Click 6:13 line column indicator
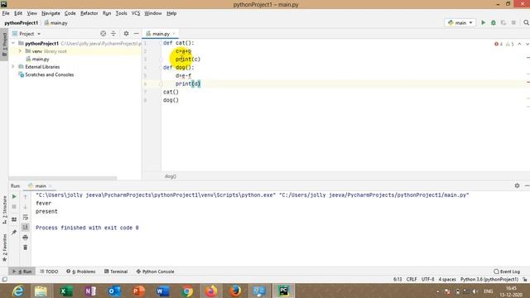This screenshot has height=298, width=530. [x=397, y=280]
